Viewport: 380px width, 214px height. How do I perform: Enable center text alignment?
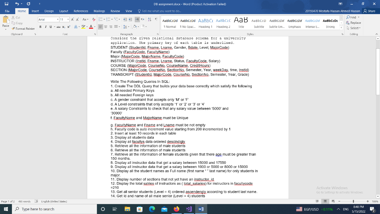[105, 27]
